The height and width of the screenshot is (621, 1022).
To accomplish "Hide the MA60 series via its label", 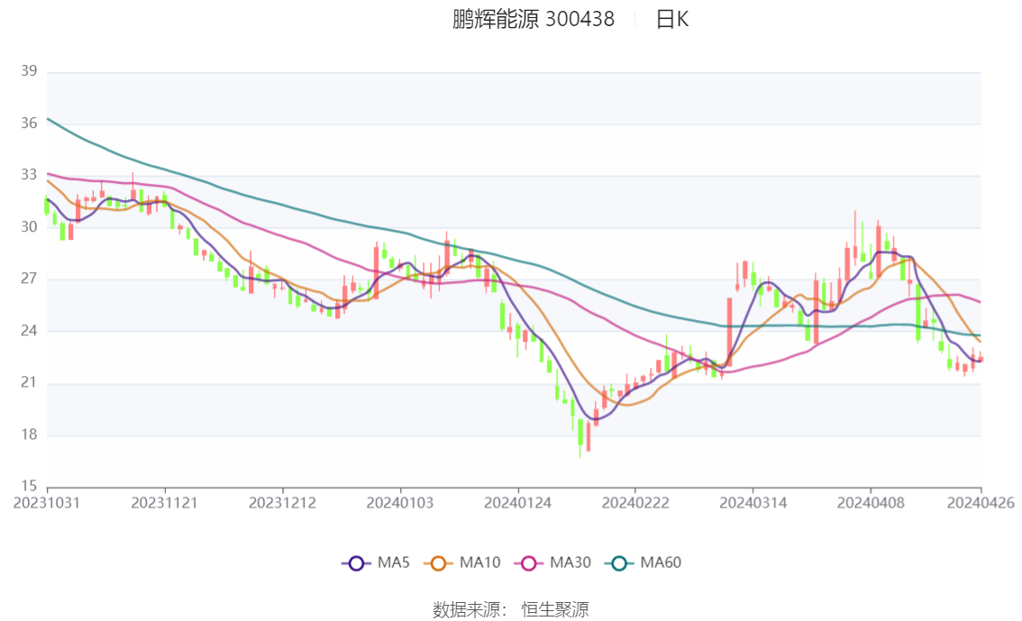I will 661,563.
